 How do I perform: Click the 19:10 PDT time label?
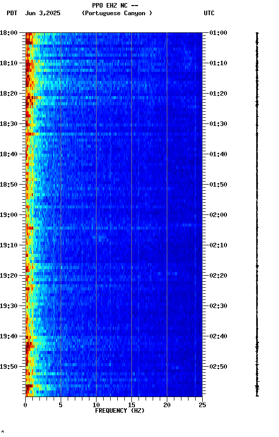[9, 245]
